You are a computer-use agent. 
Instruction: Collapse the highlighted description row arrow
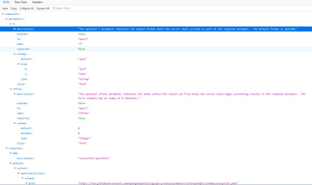14,29
